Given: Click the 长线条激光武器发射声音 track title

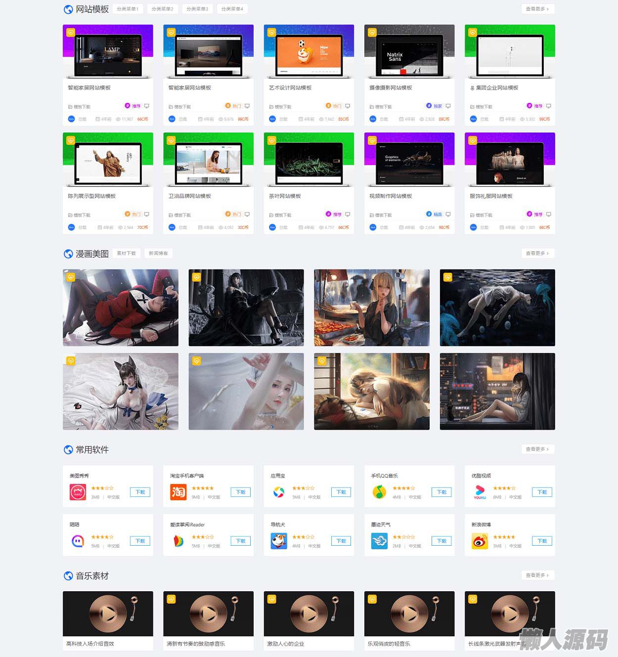Looking at the screenshot, I should tap(497, 644).
